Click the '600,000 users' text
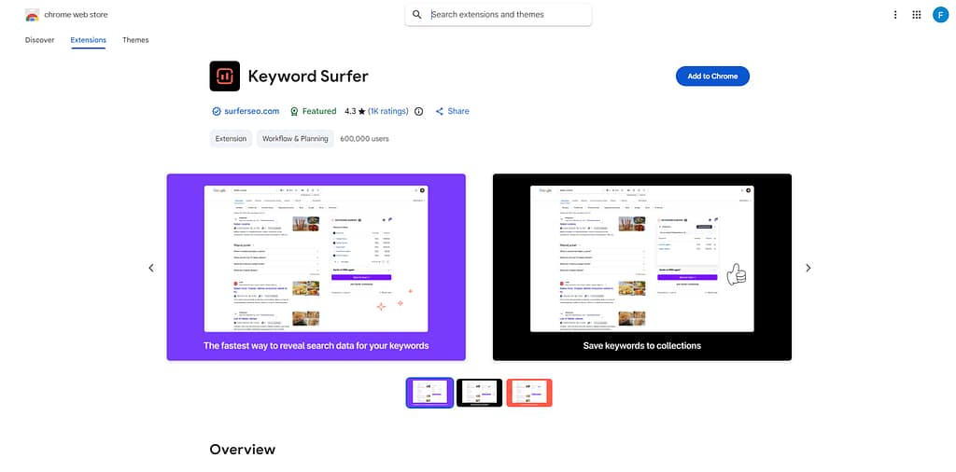 tap(365, 139)
